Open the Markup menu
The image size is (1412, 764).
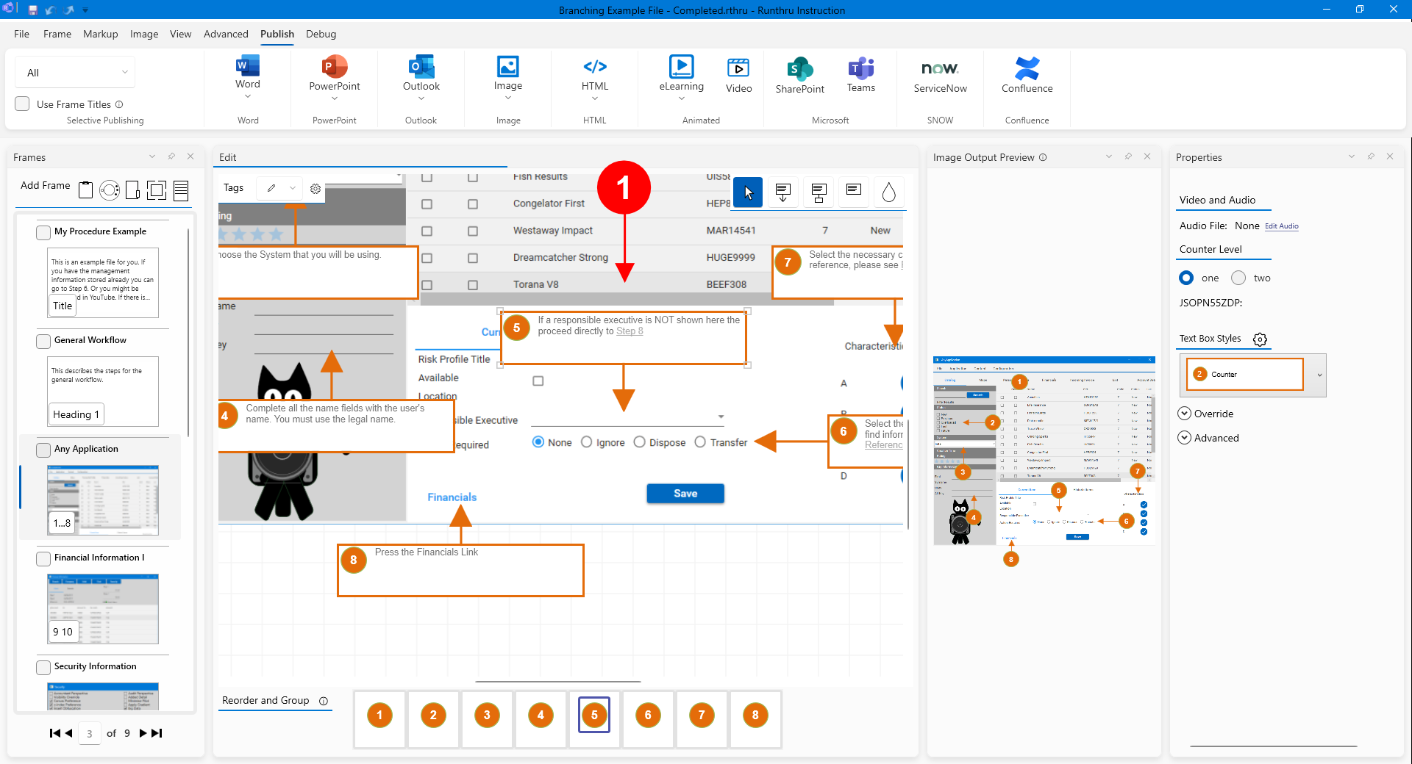pos(100,34)
